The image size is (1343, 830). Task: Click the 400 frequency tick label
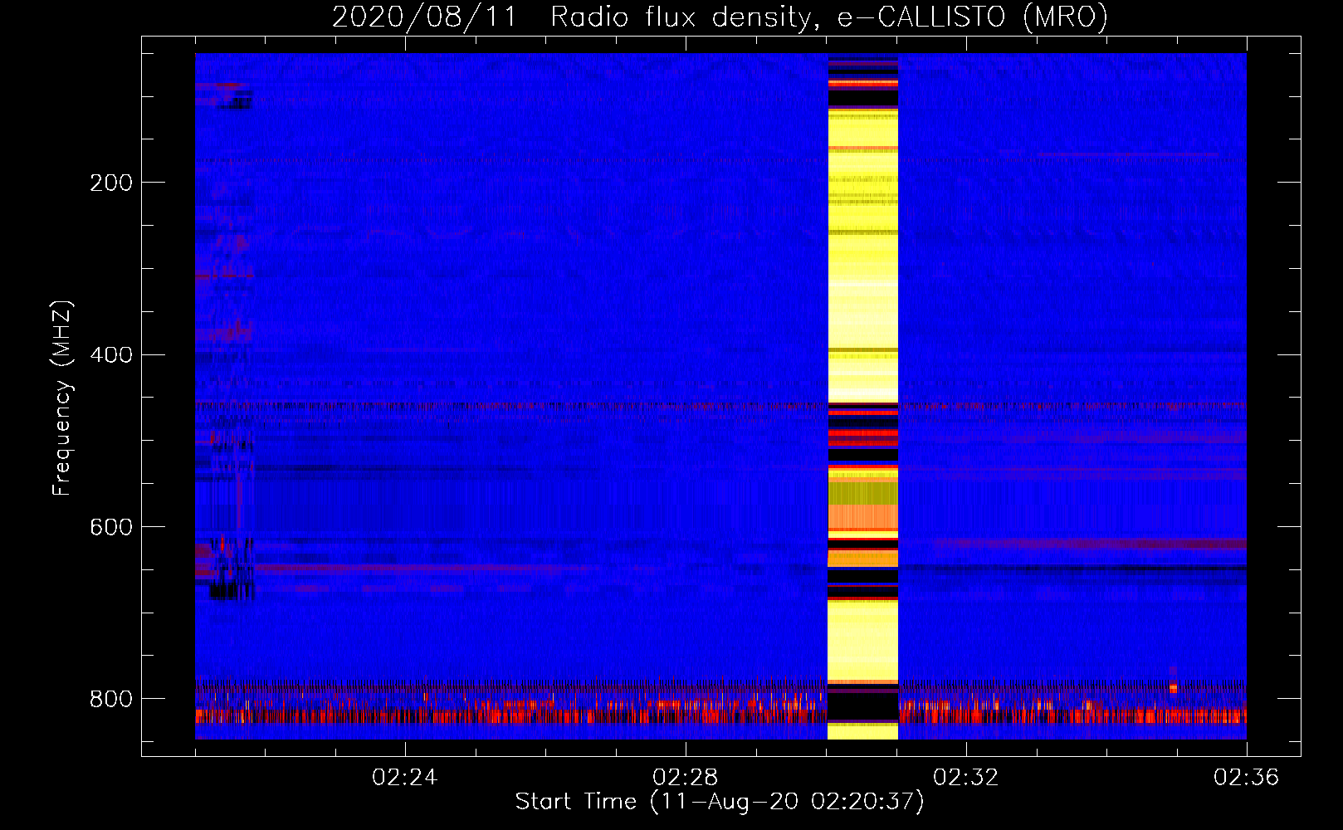coord(111,355)
